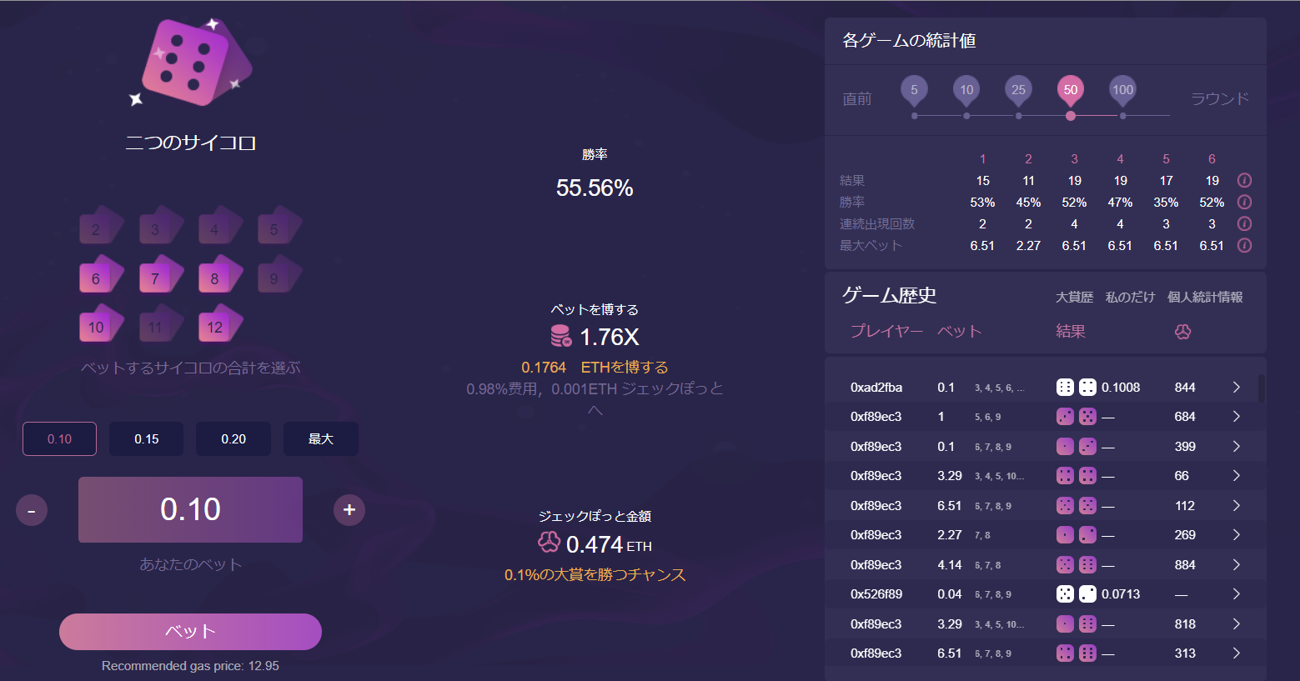The width and height of the screenshot is (1300, 681).
Task: Click pink dice result in row 112
Action: [1077, 505]
